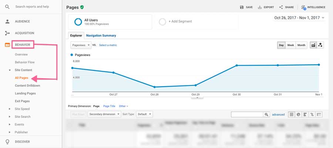Switch to motion chart icon

pyautogui.click(x=320, y=45)
